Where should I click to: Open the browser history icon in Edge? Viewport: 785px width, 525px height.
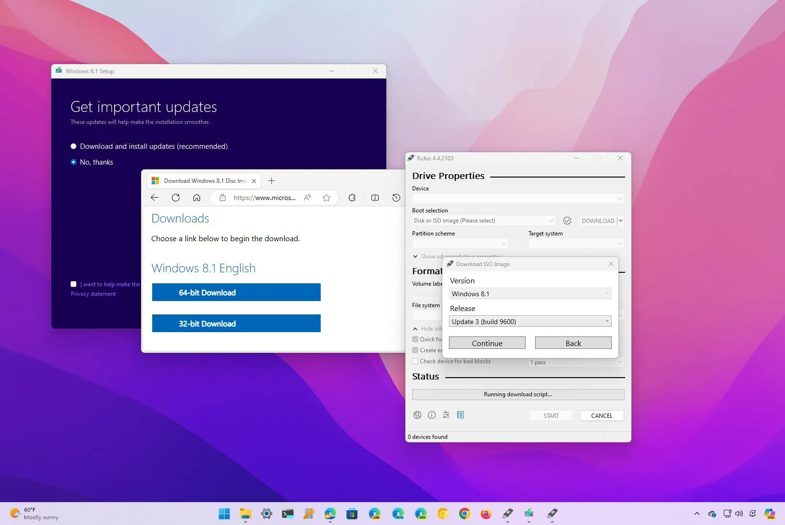pos(396,197)
